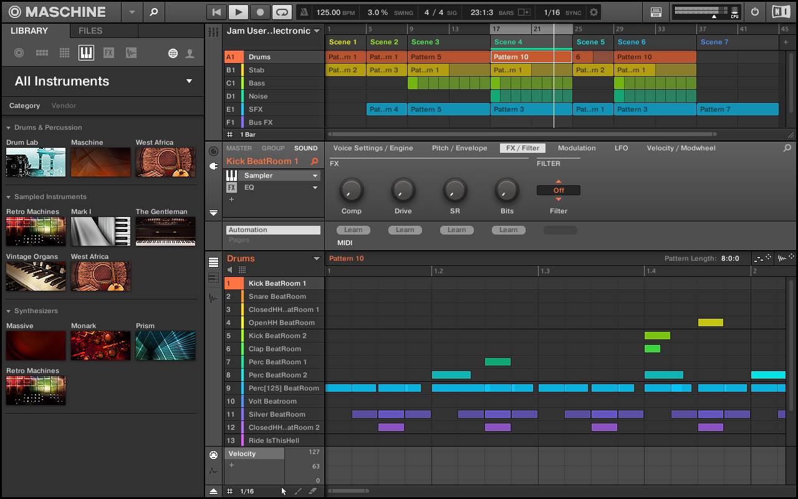Add a new scene with the plus button
The width and height of the screenshot is (798, 499).
(x=786, y=42)
